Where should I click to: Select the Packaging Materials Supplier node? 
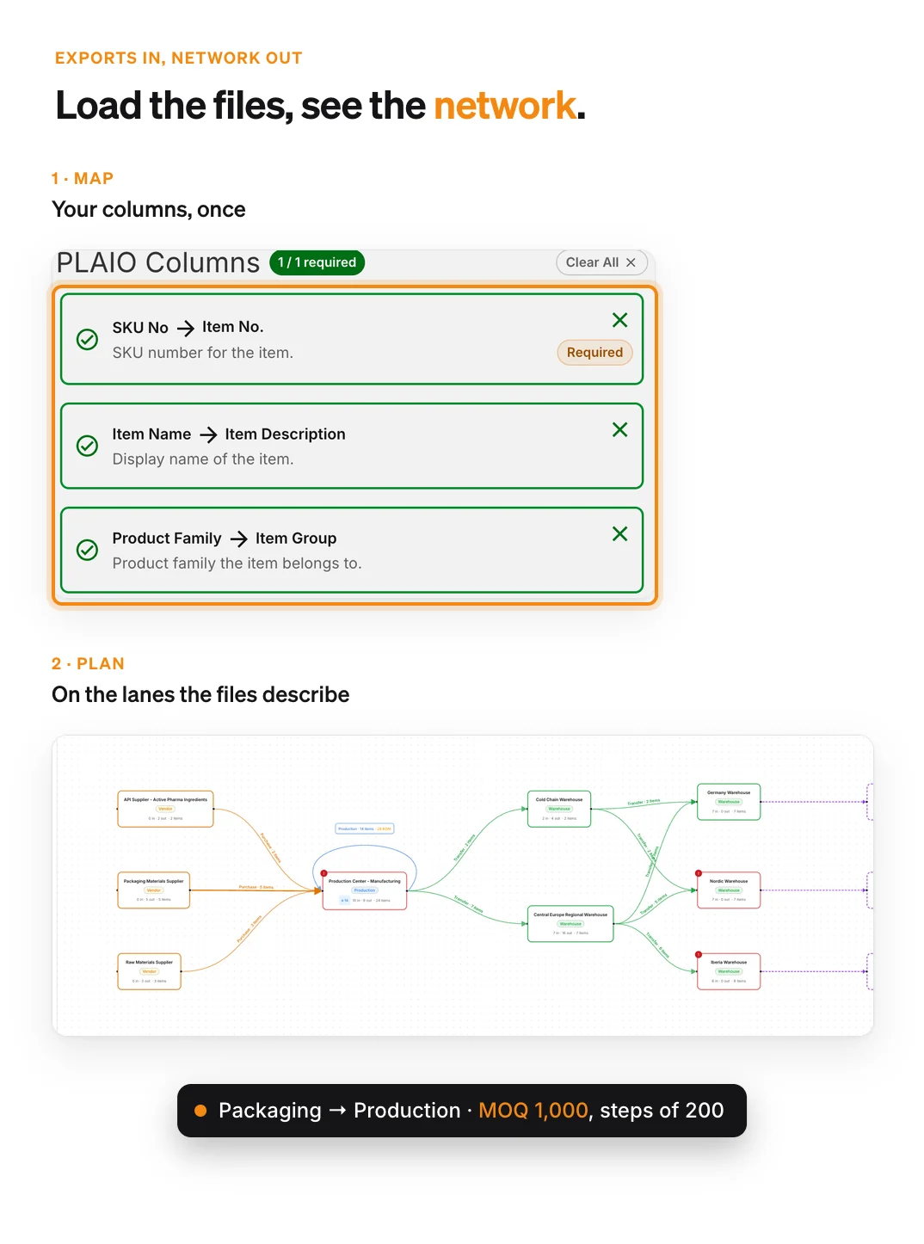(x=153, y=890)
